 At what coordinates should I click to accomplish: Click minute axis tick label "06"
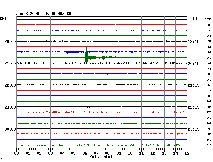pyautogui.click(x=85, y=153)
